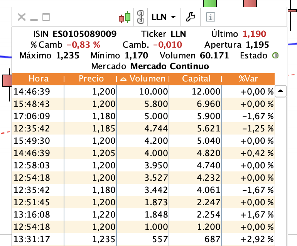Sort table by Hora column
297x246 pixels.
[x=39, y=79]
